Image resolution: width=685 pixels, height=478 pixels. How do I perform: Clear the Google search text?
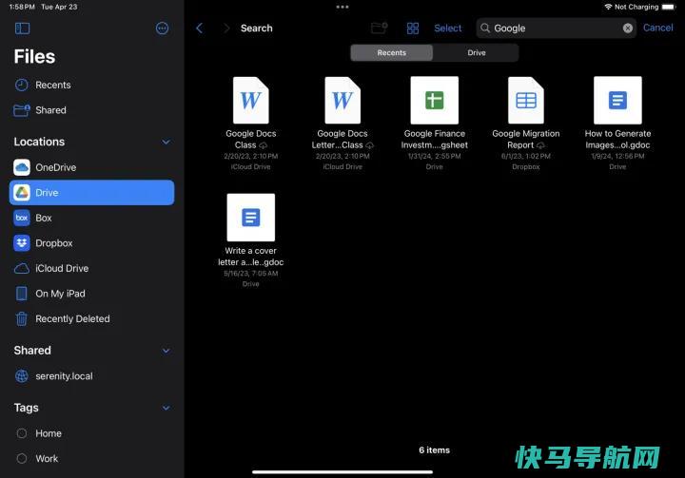point(627,28)
